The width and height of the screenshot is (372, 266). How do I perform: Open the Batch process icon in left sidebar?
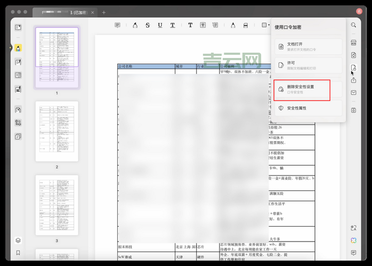click(x=18, y=136)
